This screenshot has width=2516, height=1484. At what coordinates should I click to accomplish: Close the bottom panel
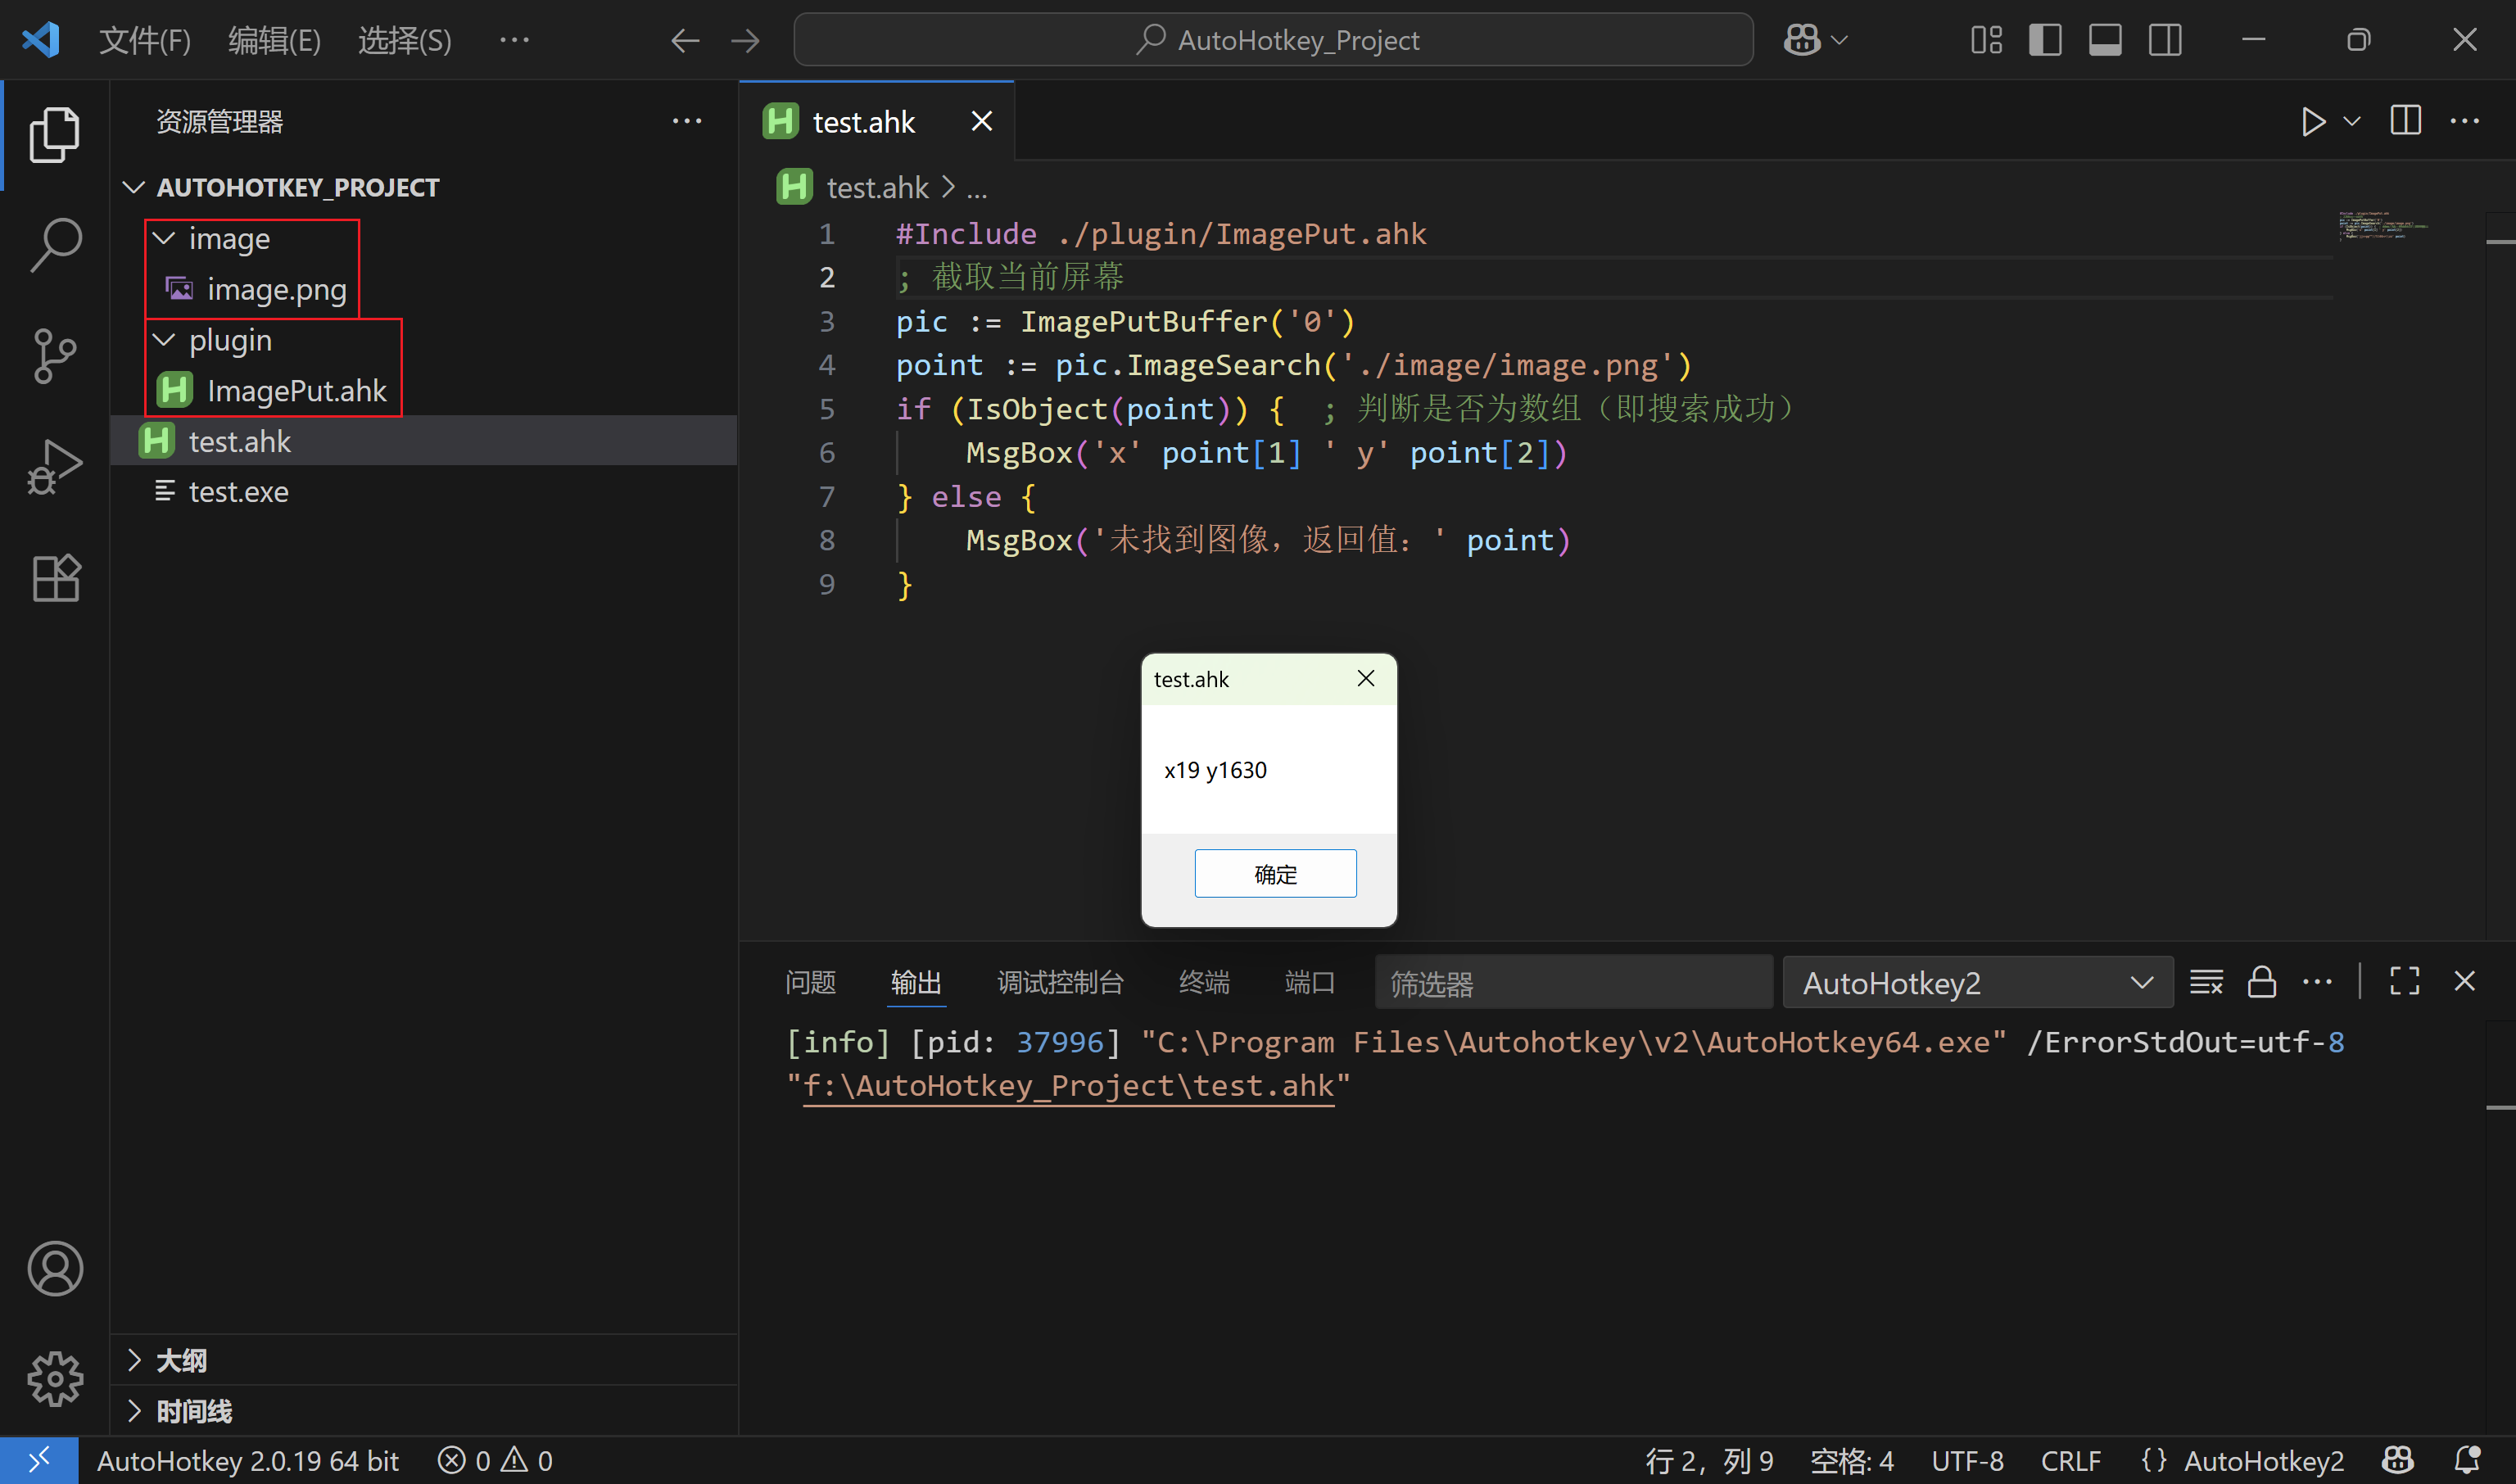pyautogui.click(x=2465, y=981)
